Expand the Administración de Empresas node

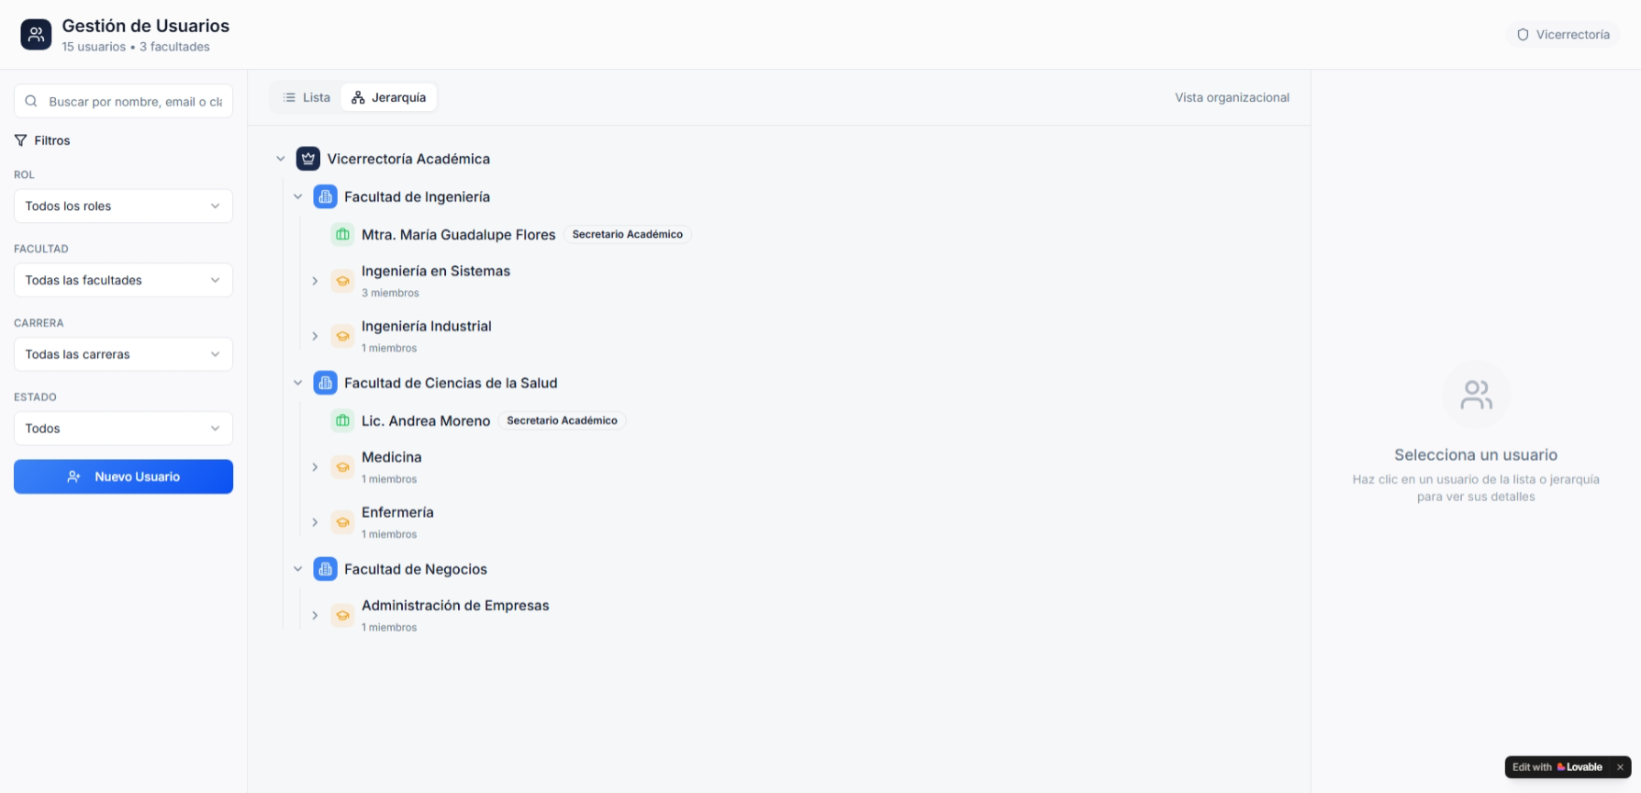[x=315, y=615]
